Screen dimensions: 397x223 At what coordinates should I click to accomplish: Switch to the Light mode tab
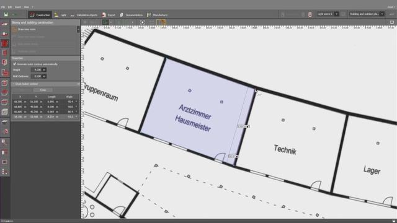click(x=60, y=15)
